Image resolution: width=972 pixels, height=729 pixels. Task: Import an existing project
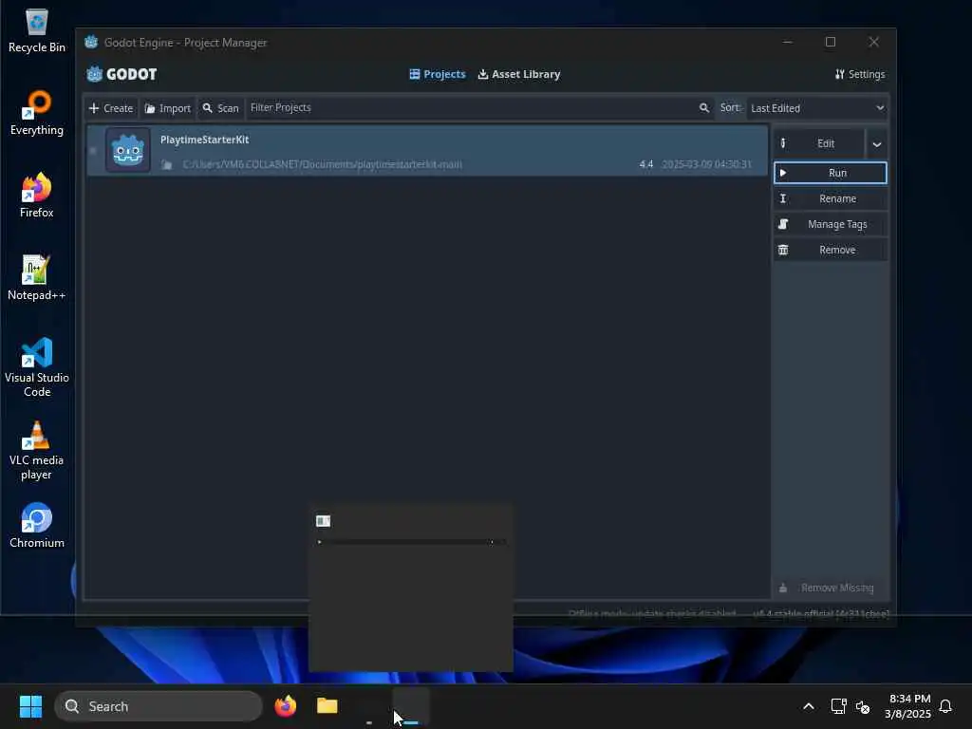168,108
